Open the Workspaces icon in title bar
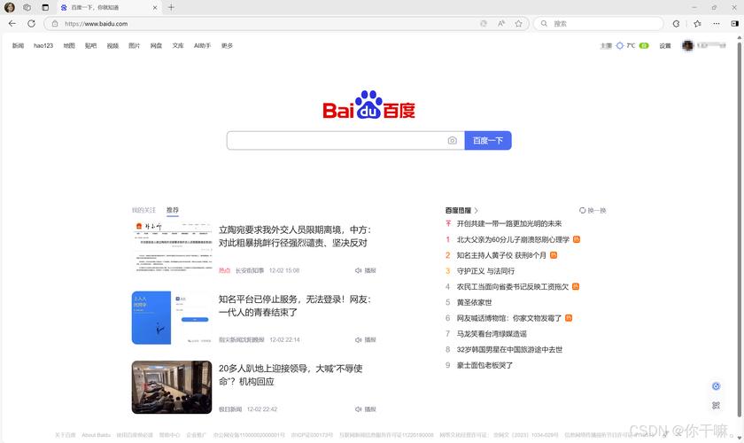 27,8
